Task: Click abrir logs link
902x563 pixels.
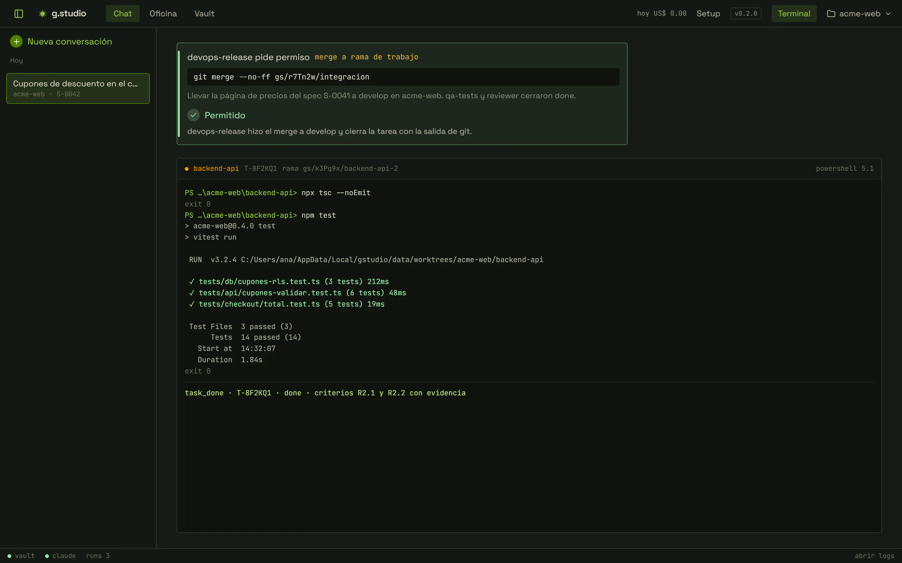Action: click(x=874, y=555)
